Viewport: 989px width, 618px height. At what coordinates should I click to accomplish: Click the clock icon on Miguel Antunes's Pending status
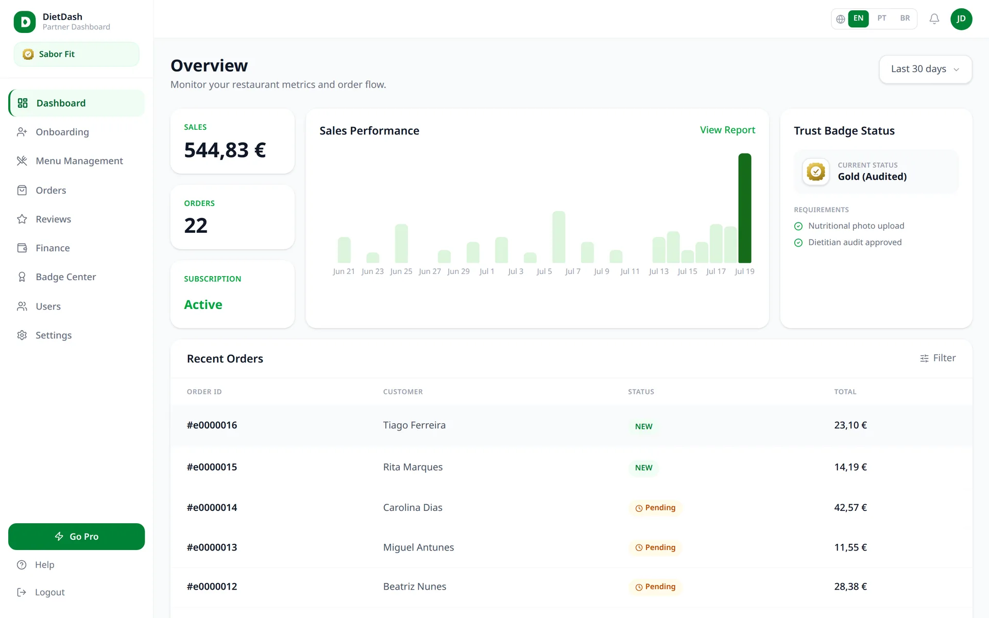point(639,548)
